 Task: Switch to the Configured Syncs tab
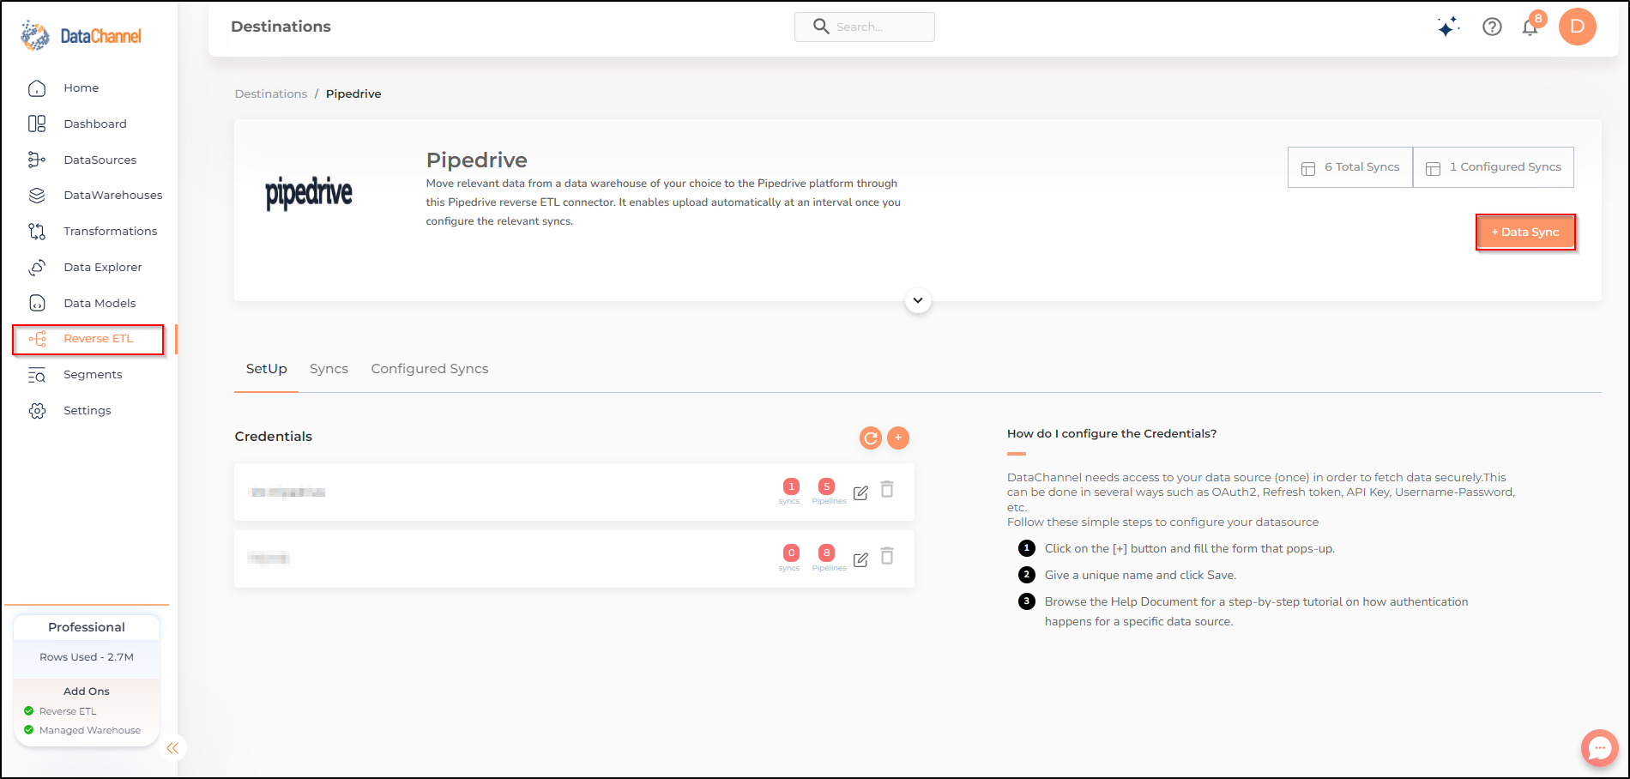(x=429, y=369)
